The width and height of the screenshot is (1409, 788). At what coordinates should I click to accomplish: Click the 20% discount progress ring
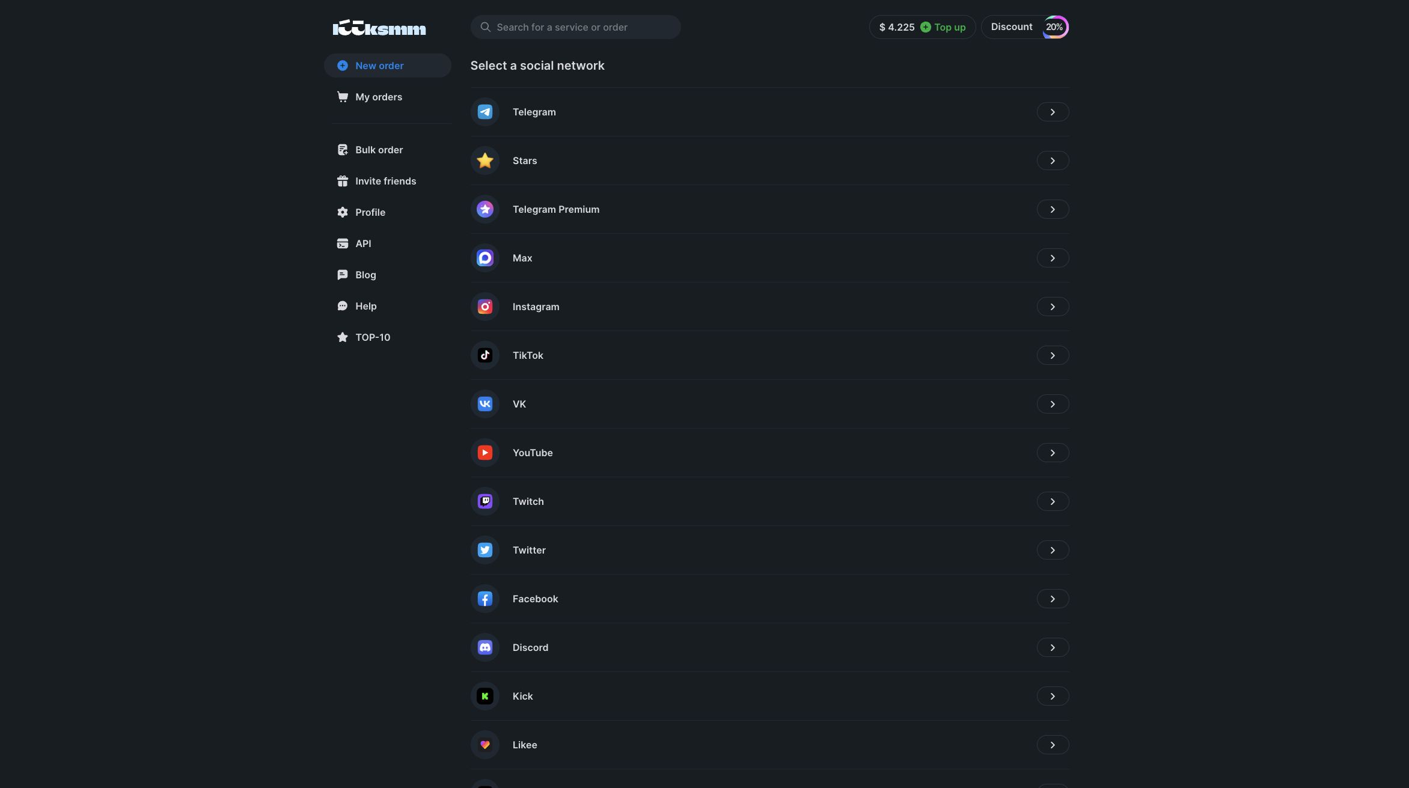coord(1055,27)
